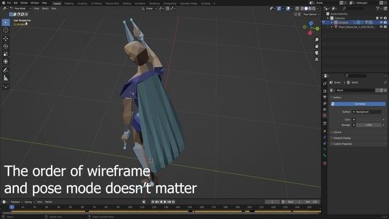
Task: Open the Keying dropdown in timeline
Action: click(30, 202)
